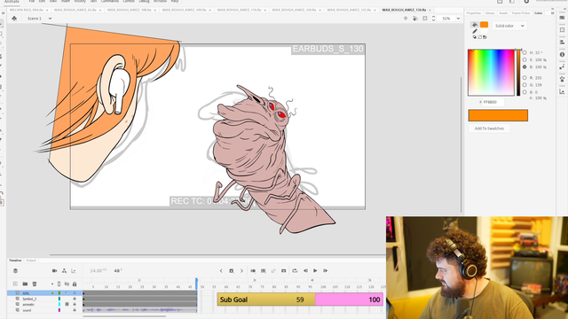Click the black and white default colors icon
568x319 pixels.
tap(475, 37)
